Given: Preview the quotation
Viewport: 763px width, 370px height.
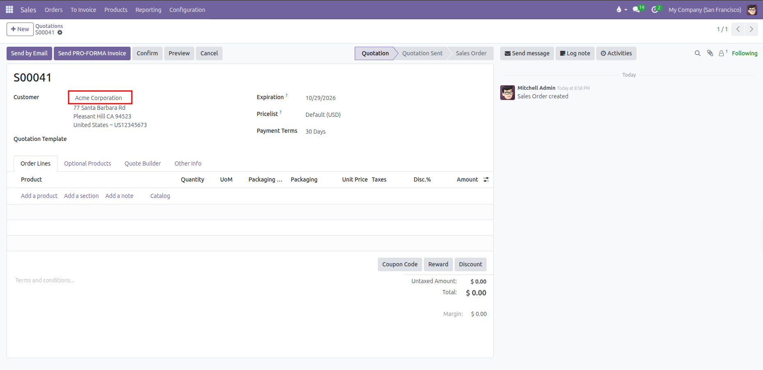Looking at the screenshot, I should pos(179,53).
